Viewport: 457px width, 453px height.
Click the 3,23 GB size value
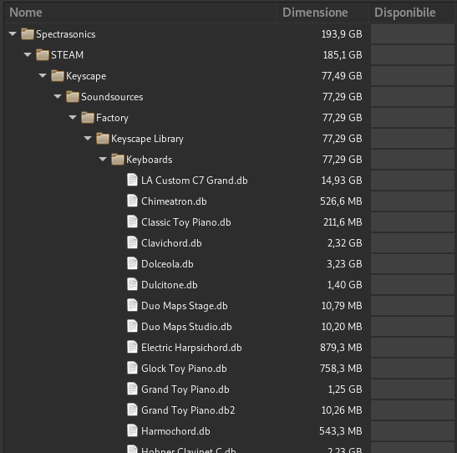point(344,264)
